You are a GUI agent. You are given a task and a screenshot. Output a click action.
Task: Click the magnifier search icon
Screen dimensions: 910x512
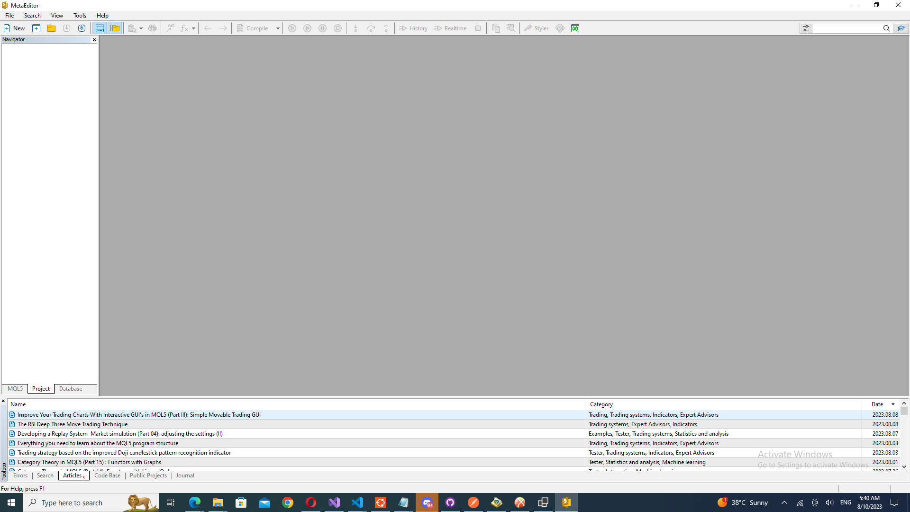click(886, 28)
